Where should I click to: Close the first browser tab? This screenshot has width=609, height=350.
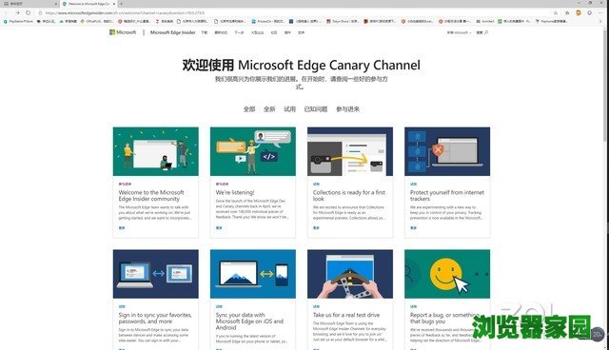tap(56, 4)
